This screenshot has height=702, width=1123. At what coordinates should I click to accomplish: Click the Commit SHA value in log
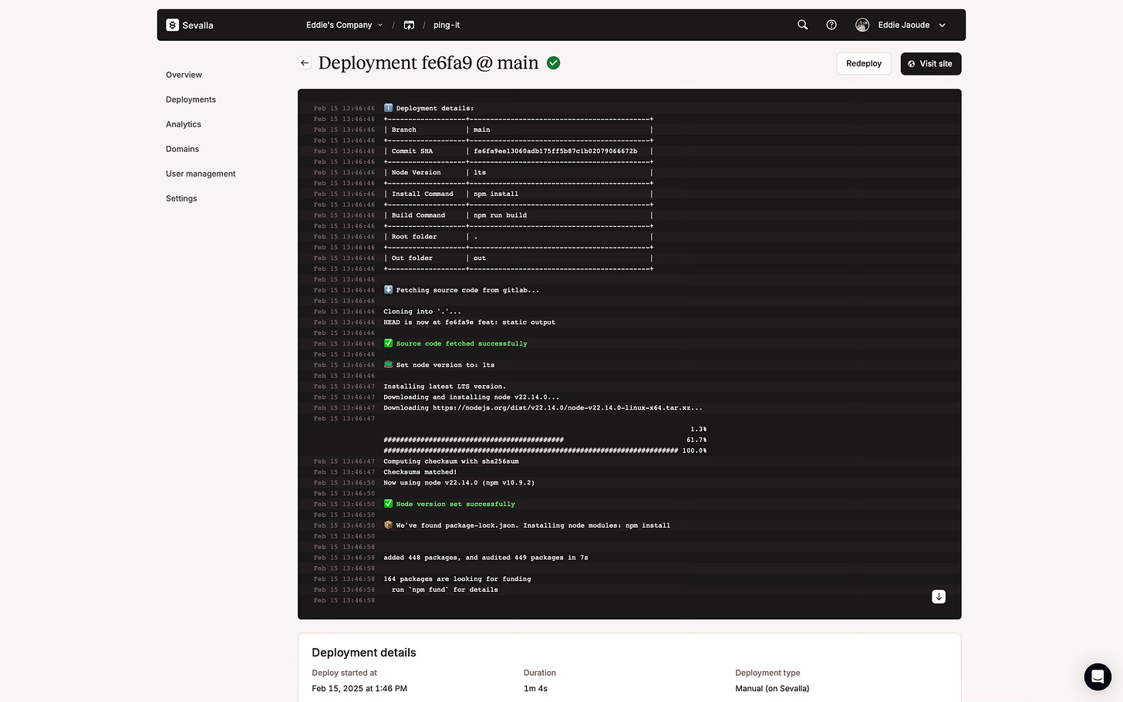tap(555, 151)
